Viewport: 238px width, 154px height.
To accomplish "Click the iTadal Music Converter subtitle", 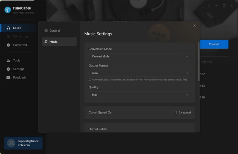I will 24,13.
